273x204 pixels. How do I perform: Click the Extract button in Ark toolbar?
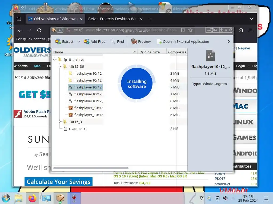(64, 42)
